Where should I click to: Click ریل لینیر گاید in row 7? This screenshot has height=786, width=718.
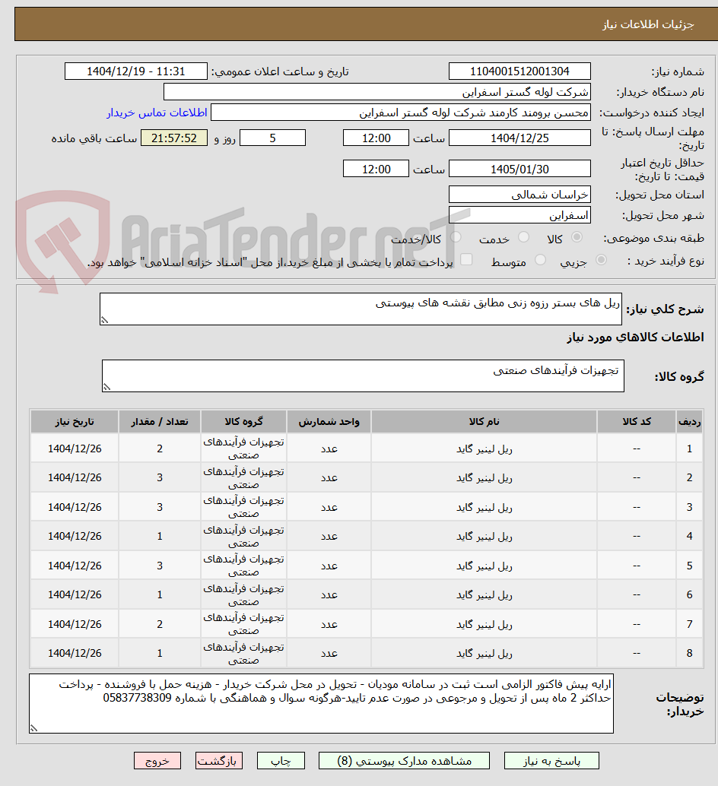point(484,625)
